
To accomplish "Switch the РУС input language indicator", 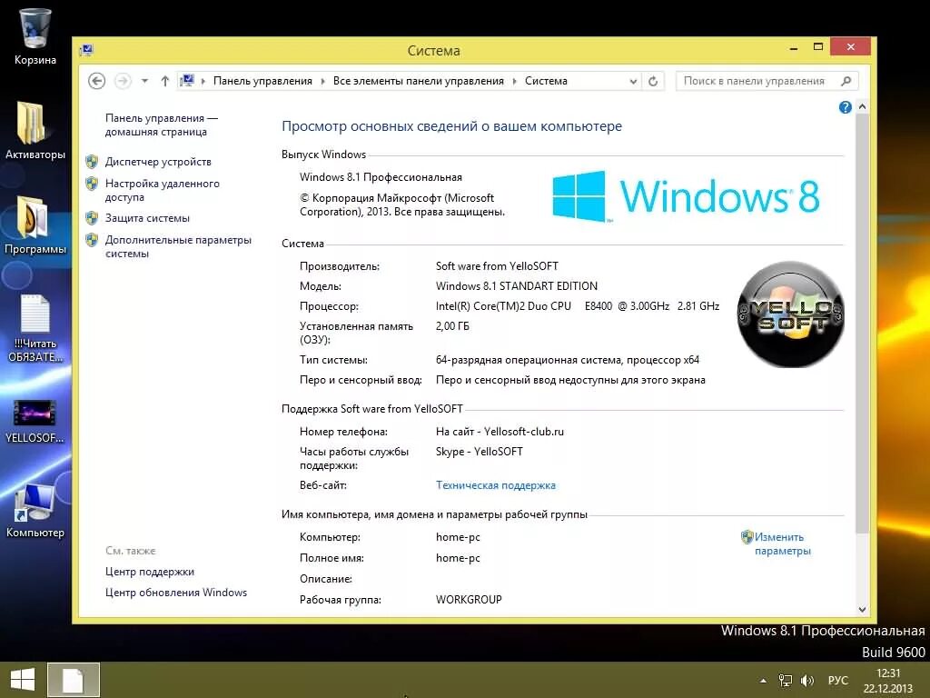I will point(837,680).
